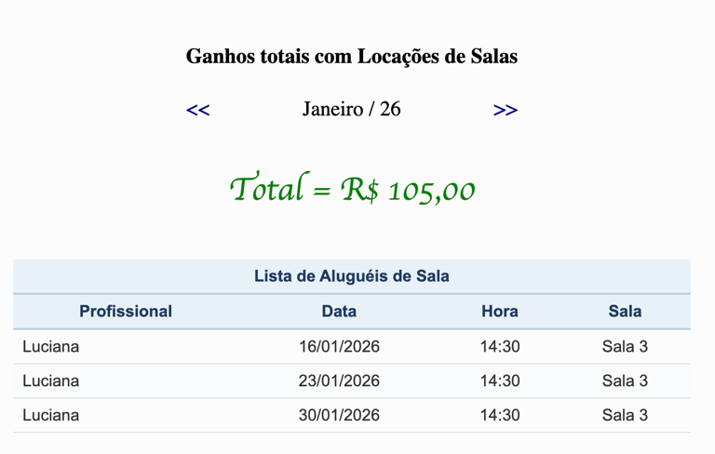The image size is (715, 454).
Task: Click Sala 3 in the 16/01/2026 row
Action: [625, 346]
